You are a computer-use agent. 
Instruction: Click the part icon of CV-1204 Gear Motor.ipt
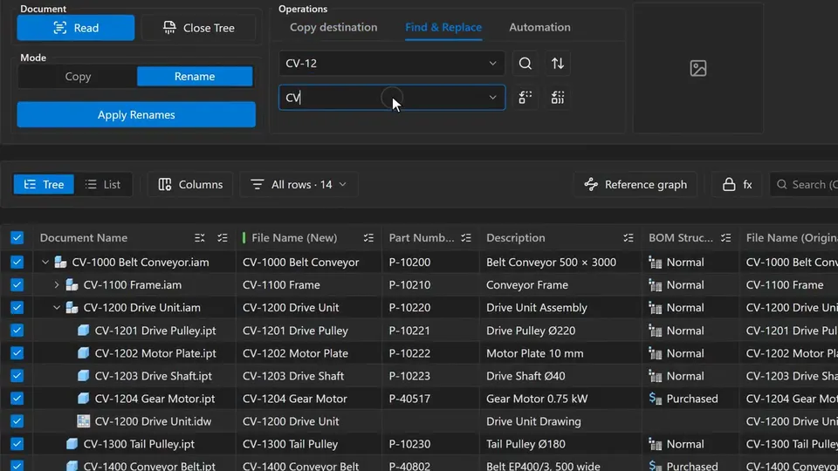83,399
